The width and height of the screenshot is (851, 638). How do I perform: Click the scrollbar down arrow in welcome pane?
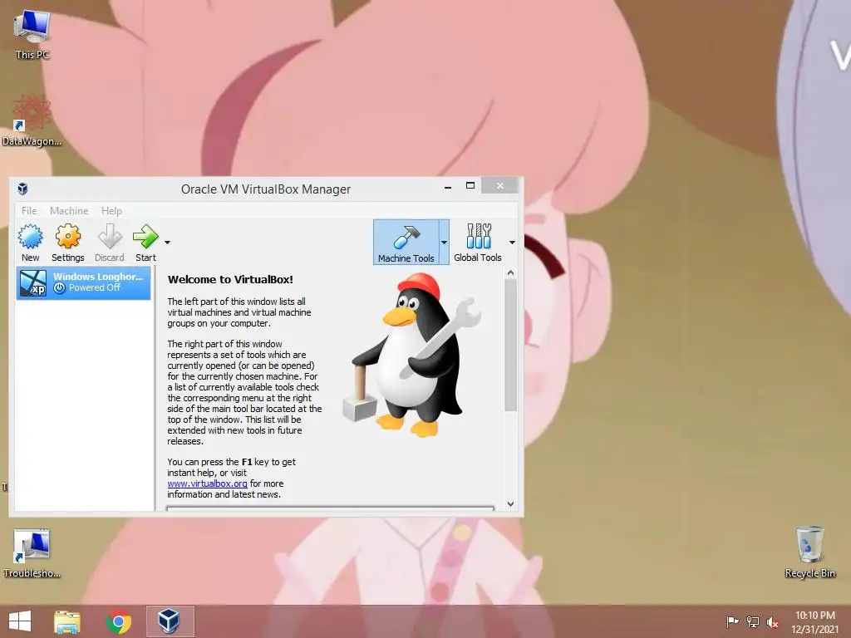[x=510, y=504]
